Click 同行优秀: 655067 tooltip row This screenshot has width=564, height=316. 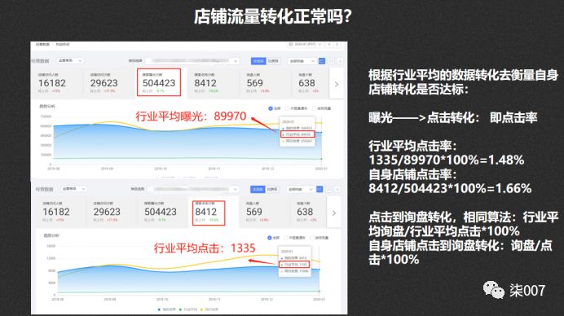point(297,141)
